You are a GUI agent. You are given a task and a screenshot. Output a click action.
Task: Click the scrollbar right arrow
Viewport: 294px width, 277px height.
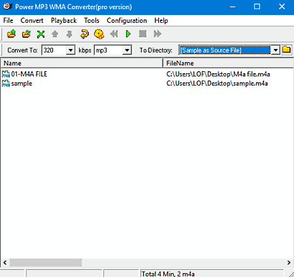(x=289, y=263)
